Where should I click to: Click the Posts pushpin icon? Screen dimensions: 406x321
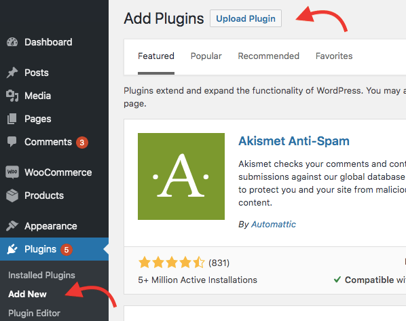(12, 73)
